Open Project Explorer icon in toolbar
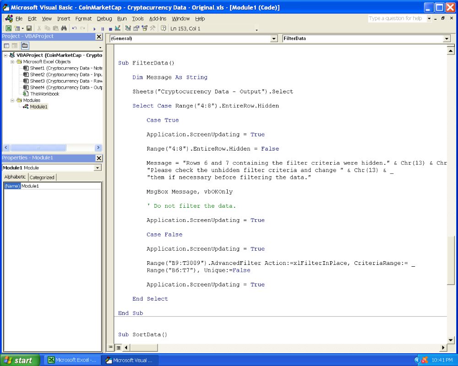The height and width of the screenshot is (366, 458). [128, 28]
